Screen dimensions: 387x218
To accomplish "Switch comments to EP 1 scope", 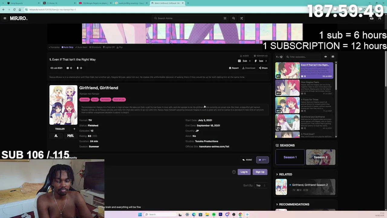I will pos(262,160).
